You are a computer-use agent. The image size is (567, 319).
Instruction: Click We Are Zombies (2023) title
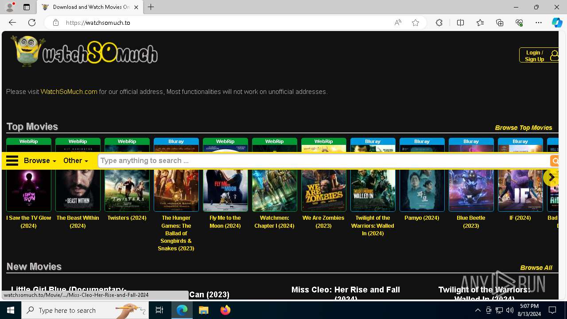[323, 222]
